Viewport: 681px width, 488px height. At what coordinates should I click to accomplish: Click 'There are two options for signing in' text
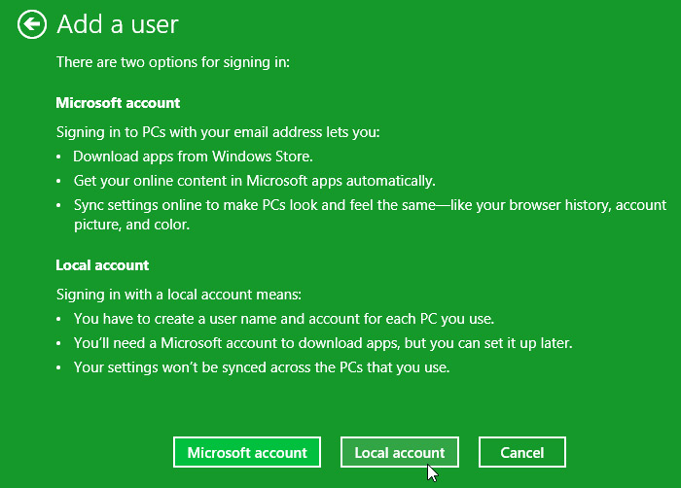[x=173, y=62]
